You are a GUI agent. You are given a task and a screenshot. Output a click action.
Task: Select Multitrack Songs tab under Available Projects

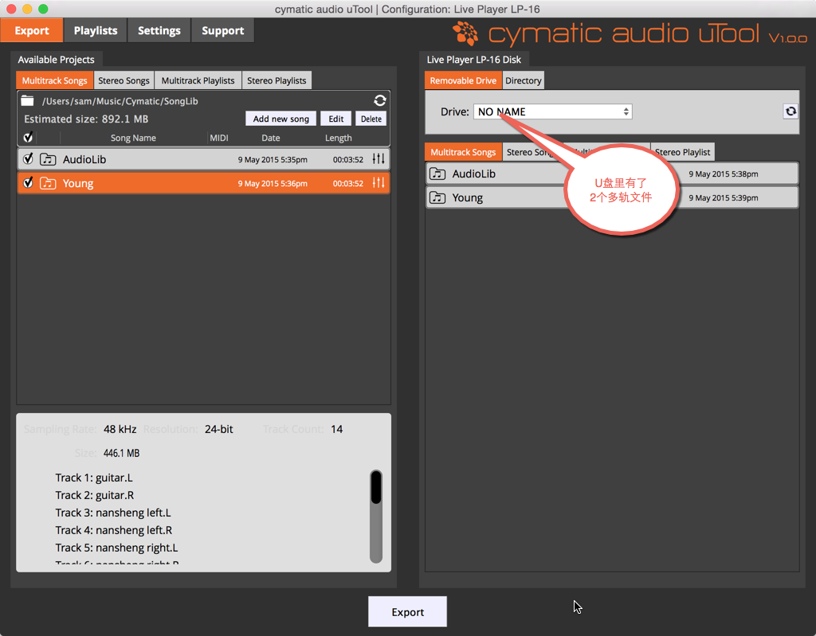point(55,80)
